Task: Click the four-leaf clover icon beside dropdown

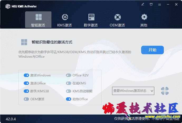Action: [165, 91]
